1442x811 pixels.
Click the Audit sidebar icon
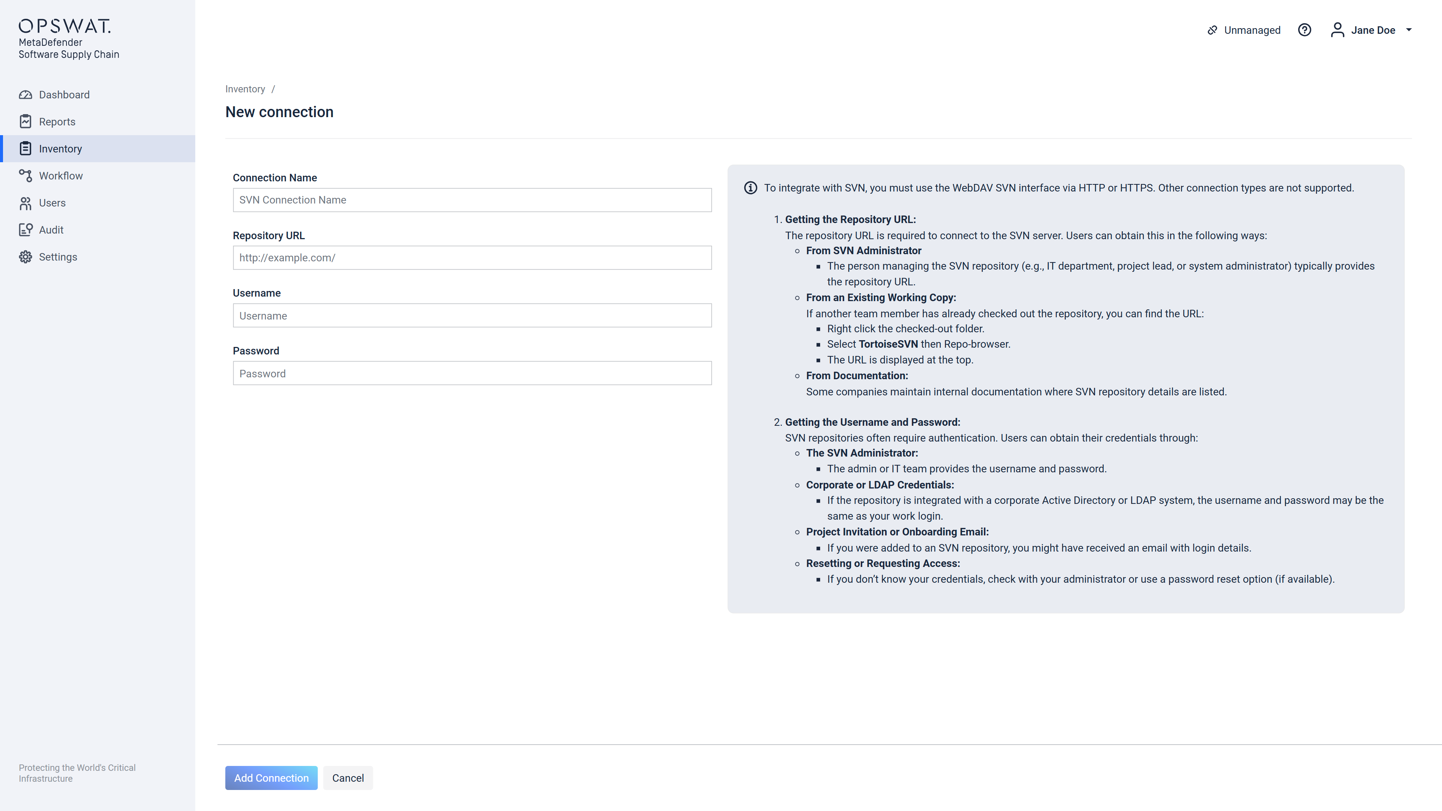pyautogui.click(x=25, y=230)
